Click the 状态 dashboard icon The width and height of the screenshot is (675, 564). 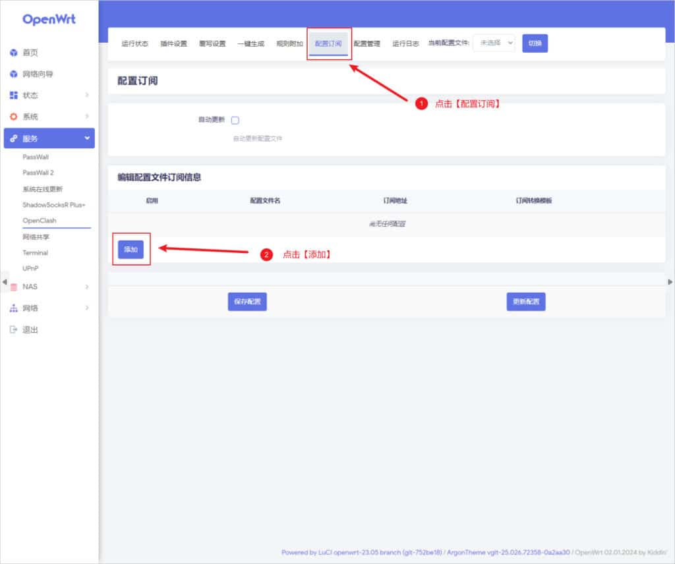[x=14, y=96]
